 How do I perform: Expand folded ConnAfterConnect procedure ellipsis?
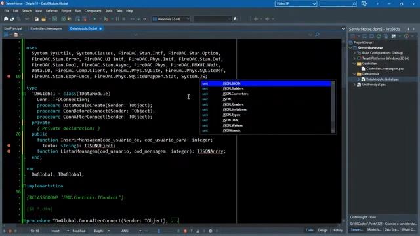[x=175, y=221]
